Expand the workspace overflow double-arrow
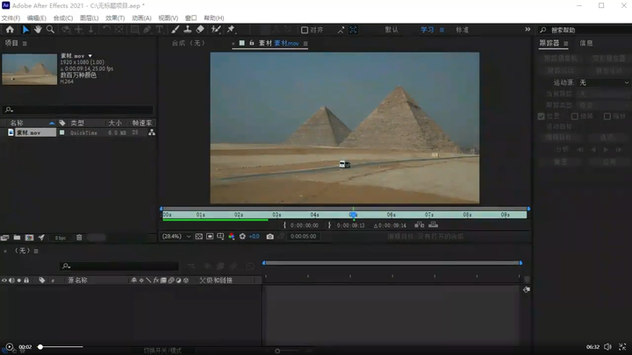This screenshot has height=355, width=632. [528, 30]
